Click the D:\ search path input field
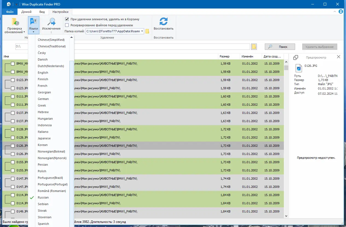Image resolution: width=346 pixels, height=227 pixels. pos(133,47)
